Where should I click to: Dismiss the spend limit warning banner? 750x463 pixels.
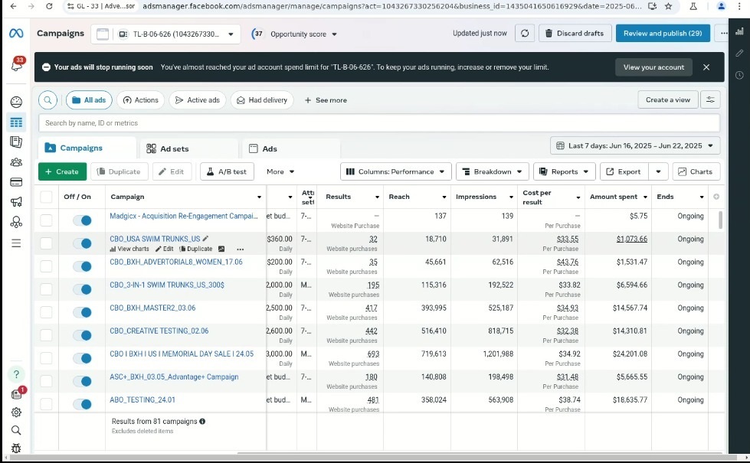click(706, 67)
